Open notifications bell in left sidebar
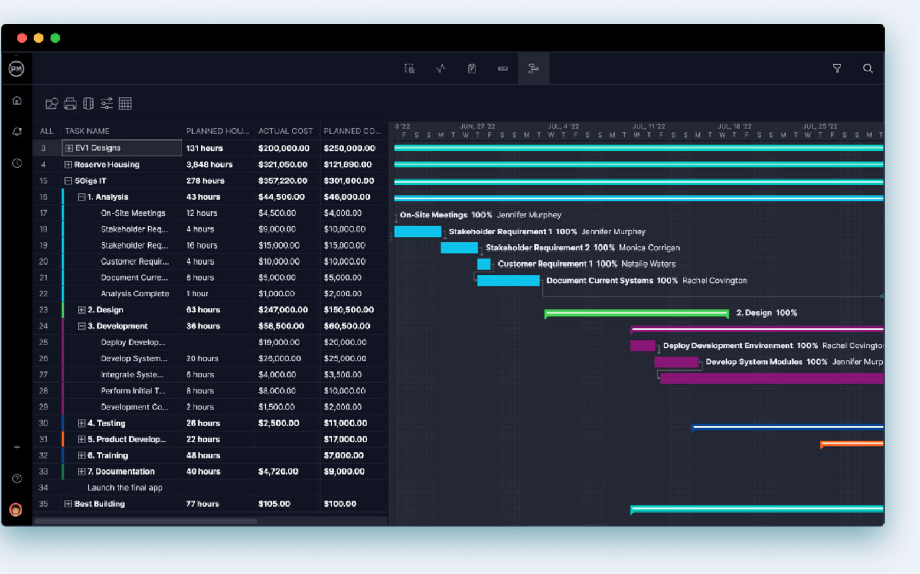The height and width of the screenshot is (574, 920). pyautogui.click(x=17, y=131)
